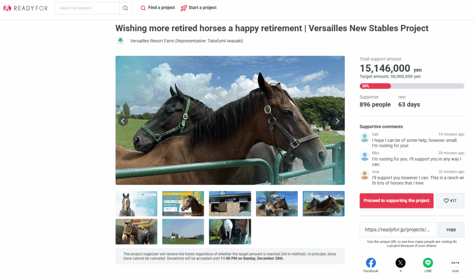Click Proceed to supporting the project
Viewport: 475px width, 279px height.
(x=397, y=201)
